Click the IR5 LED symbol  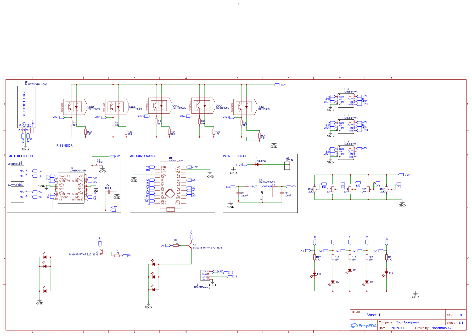click(x=386, y=273)
